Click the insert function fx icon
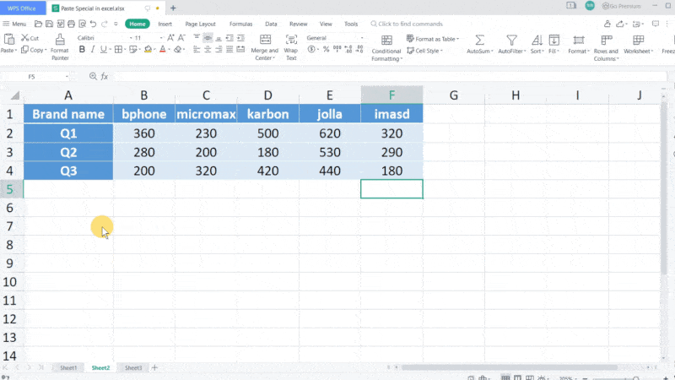The image size is (675, 380). tap(105, 76)
